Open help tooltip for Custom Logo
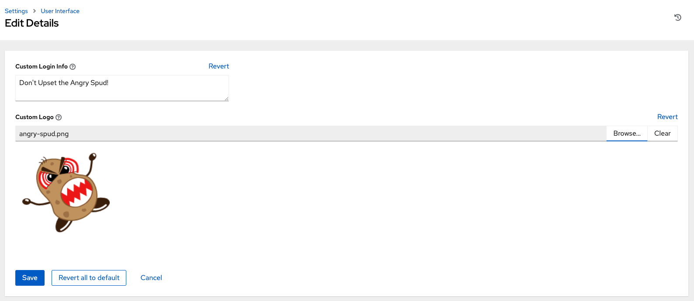Viewport: 694px width, 301px height. [x=59, y=117]
